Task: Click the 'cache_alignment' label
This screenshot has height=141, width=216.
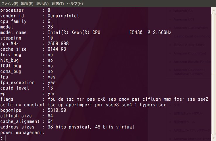Action: click(20, 121)
